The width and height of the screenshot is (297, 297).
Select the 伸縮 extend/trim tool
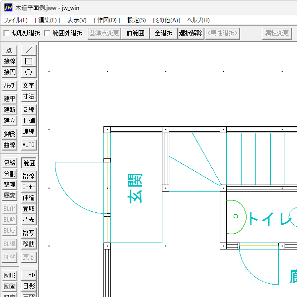coord(29,198)
